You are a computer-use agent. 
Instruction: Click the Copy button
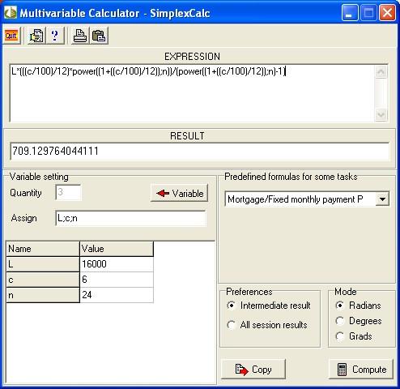click(253, 370)
